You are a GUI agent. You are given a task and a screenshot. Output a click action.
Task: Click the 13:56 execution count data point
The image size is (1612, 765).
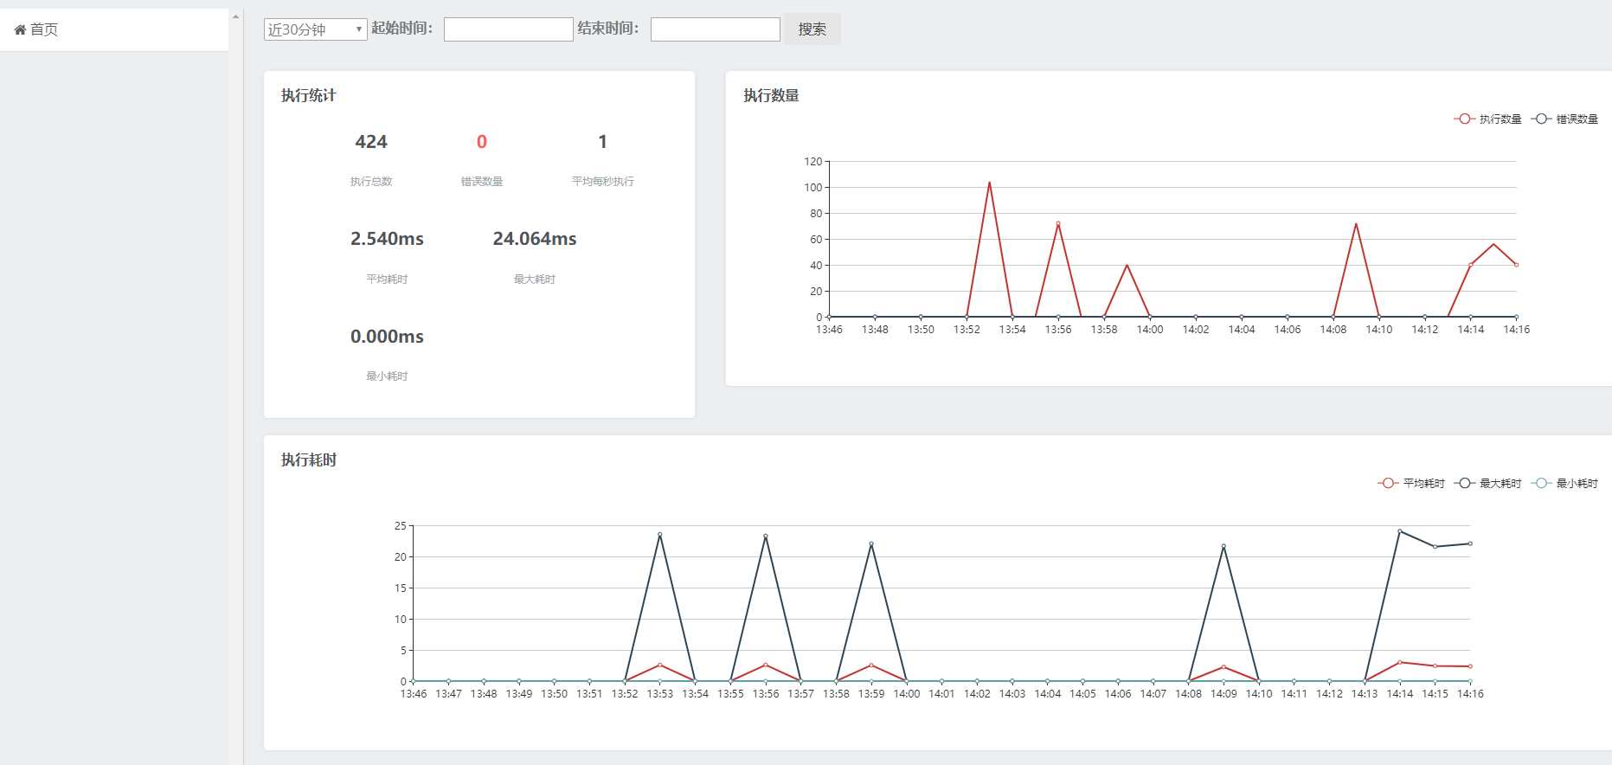point(1057,223)
